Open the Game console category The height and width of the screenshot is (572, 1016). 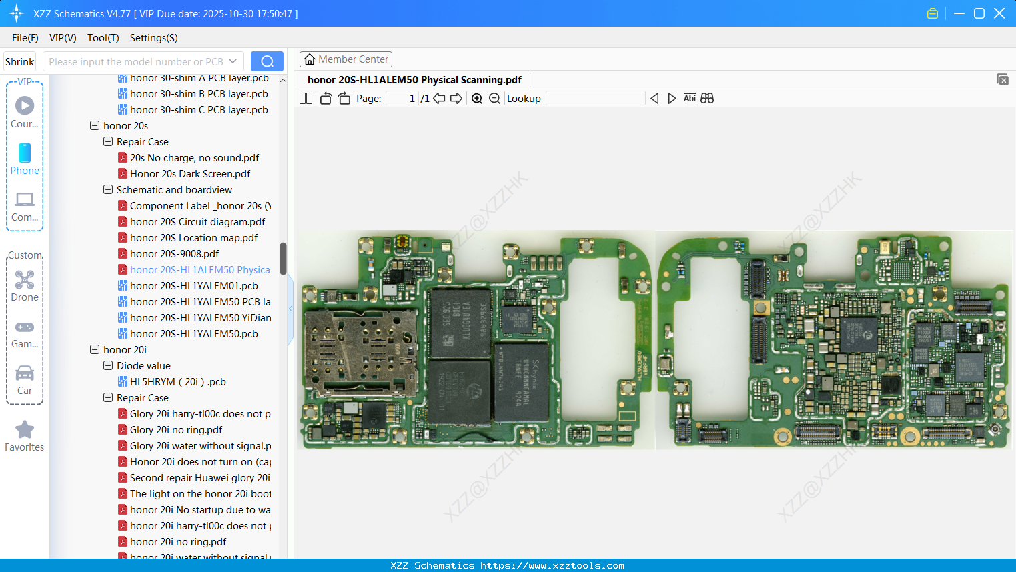point(25,334)
